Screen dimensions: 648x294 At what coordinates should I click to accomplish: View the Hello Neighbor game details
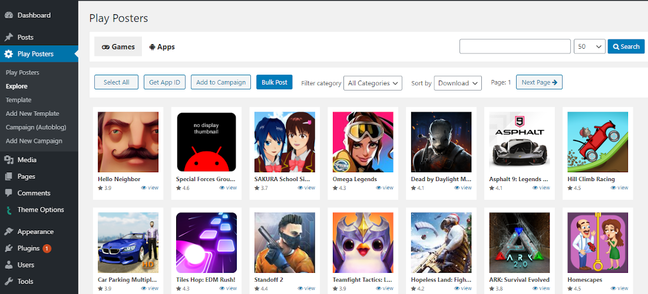coord(150,188)
